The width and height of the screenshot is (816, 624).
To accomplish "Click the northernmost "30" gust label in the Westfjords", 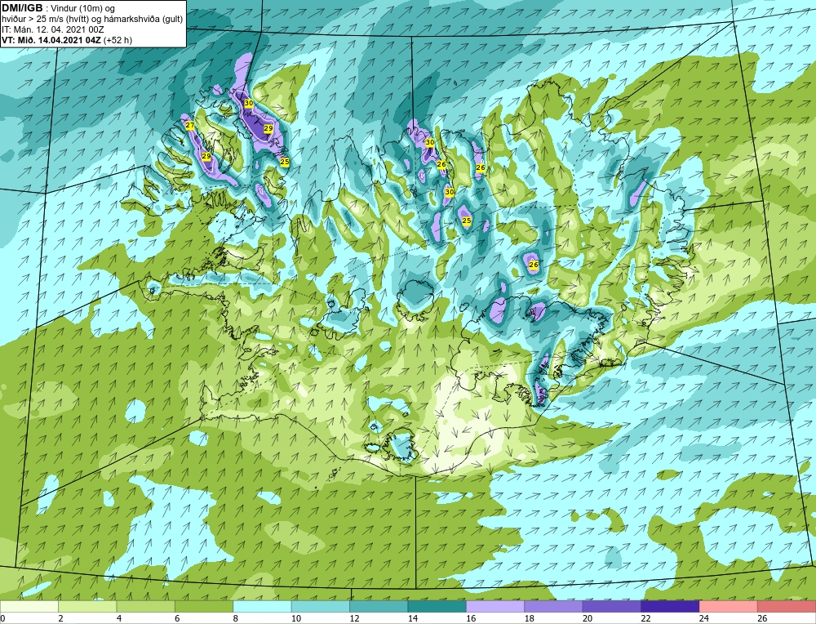I will 249,103.
